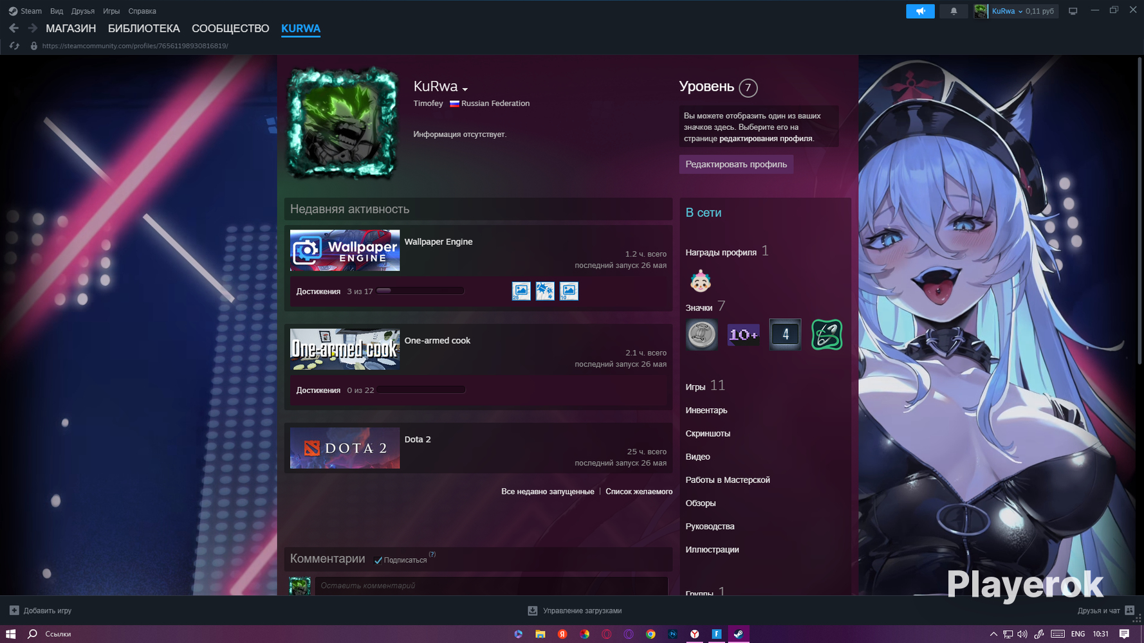This screenshot has height=643, width=1144.
Task: Open the Steam menu
Action: [x=25, y=11]
